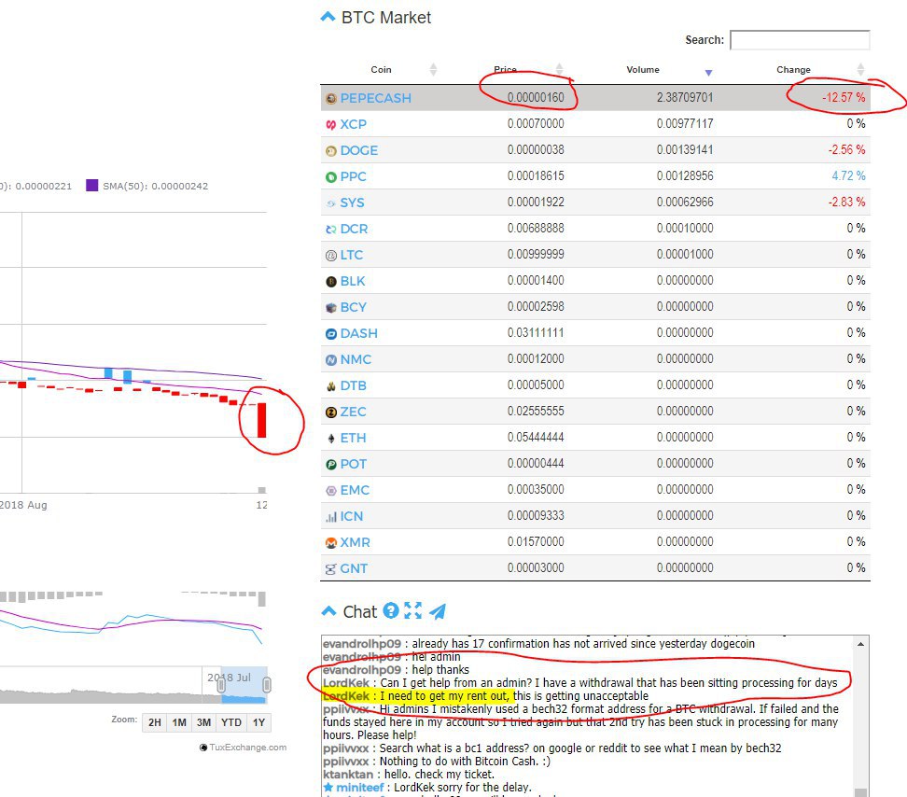Click the GNT coin icon

pos(331,569)
